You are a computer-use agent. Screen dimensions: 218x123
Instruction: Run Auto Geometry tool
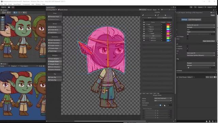pyautogui.click(x=55, y=40)
